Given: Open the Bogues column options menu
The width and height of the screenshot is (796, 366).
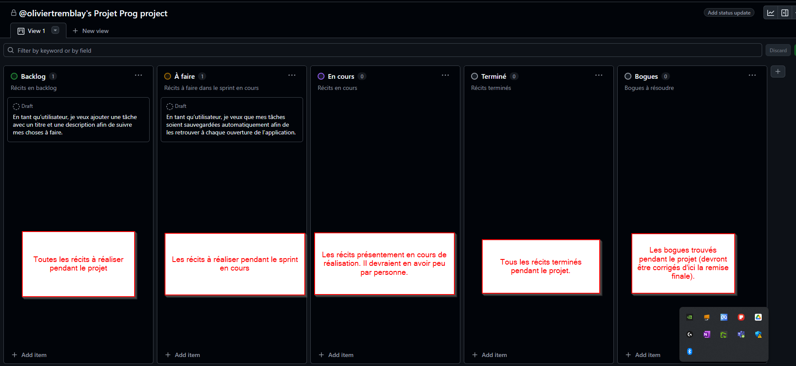Looking at the screenshot, I should coord(752,75).
